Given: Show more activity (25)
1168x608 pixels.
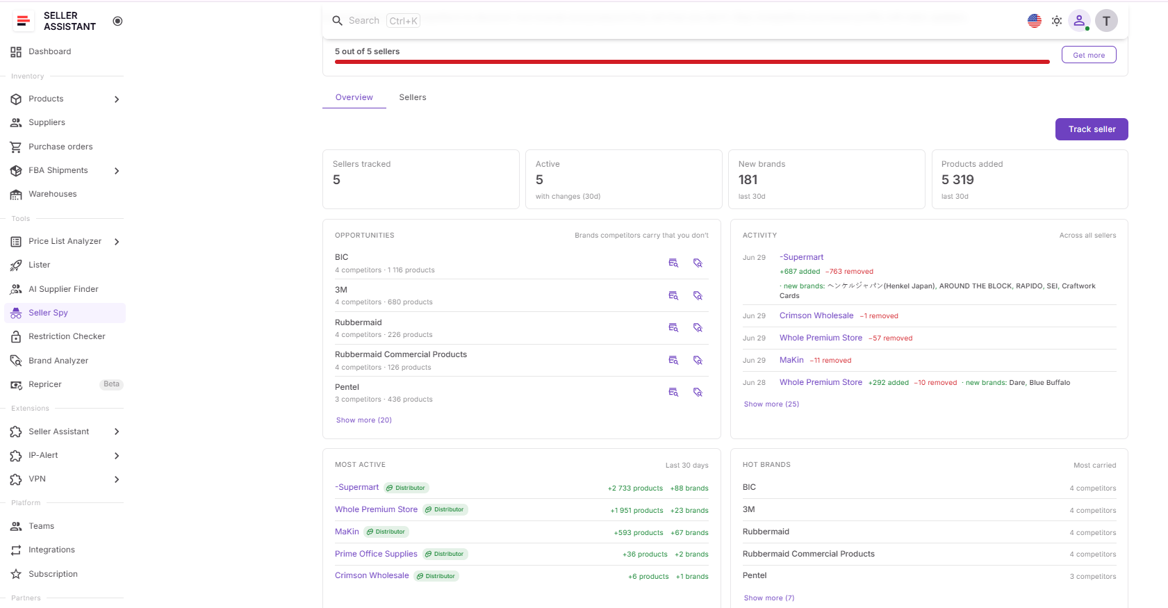Looking at the screenshot, I should 771,404.
